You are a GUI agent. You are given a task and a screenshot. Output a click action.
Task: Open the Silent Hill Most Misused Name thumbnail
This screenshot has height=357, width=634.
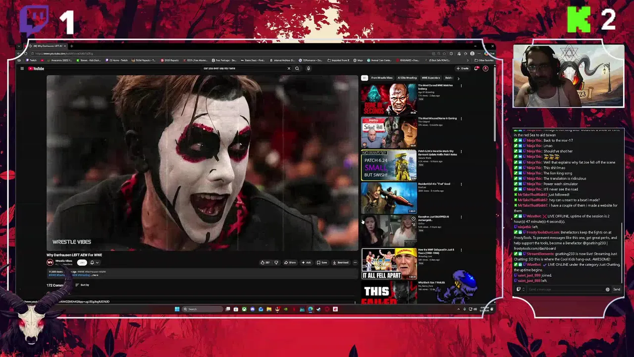point(389,132)
